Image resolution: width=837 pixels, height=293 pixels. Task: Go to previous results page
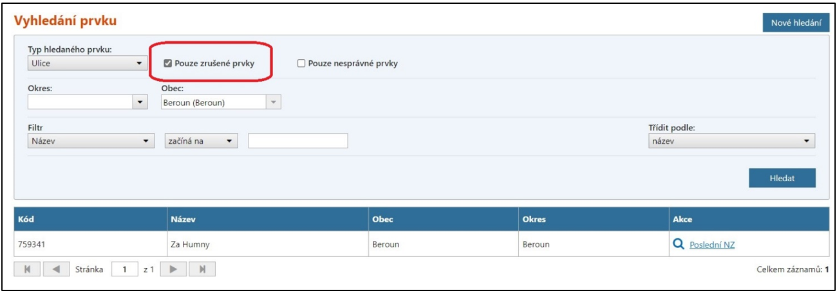point(56,269)
